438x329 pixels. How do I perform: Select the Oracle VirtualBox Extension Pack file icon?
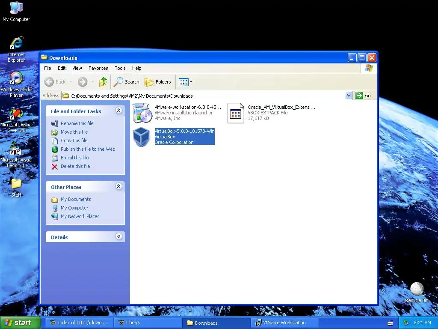(x=236, y=113)
